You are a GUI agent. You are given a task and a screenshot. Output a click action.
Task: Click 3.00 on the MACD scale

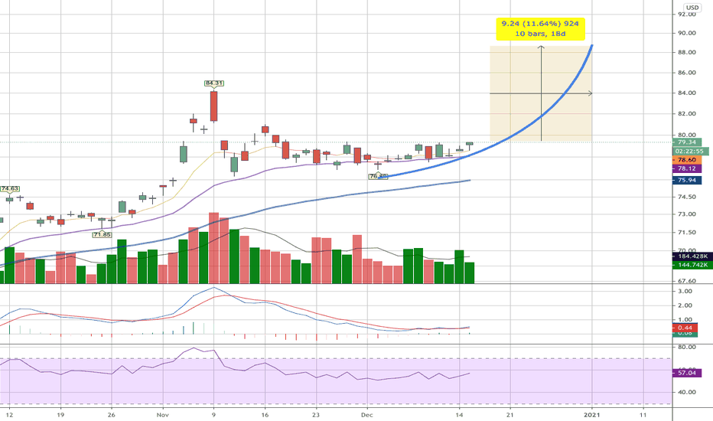click(685, 292)
